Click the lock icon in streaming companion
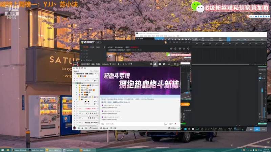271x152 pixels. 175,49
